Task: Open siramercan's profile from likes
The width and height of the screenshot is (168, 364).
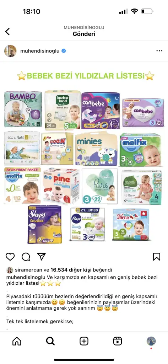Action: pos(28,270)
